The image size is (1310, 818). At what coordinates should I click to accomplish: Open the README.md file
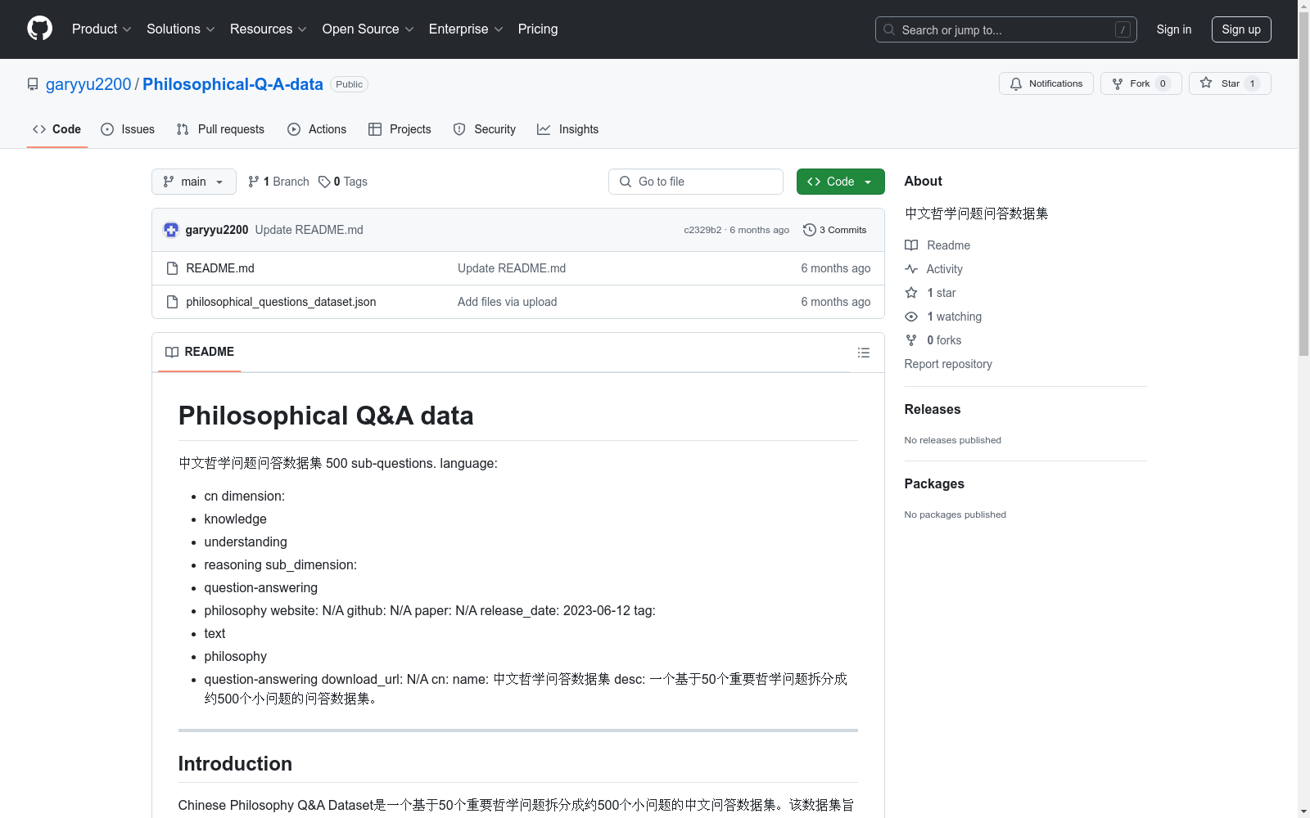coord(220,268)
